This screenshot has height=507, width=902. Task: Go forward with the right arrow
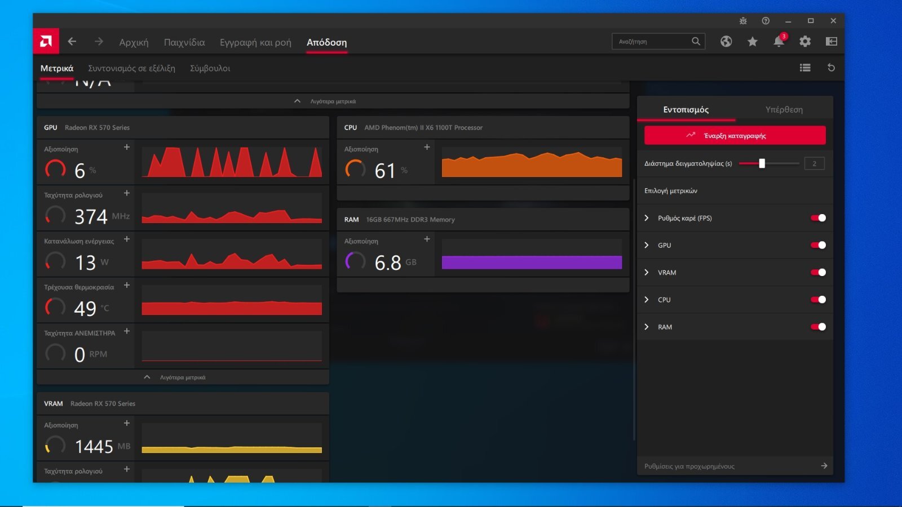(99, 42)
